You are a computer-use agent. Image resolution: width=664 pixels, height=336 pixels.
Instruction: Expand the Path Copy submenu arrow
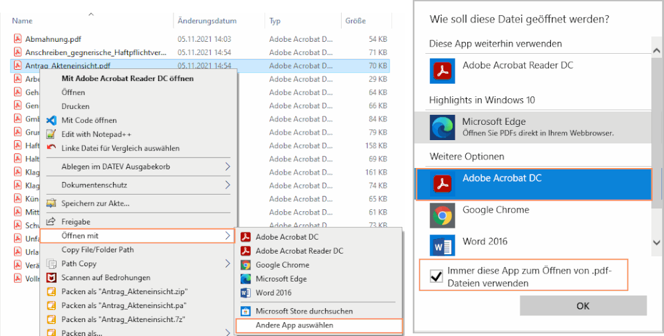[227, 264]
